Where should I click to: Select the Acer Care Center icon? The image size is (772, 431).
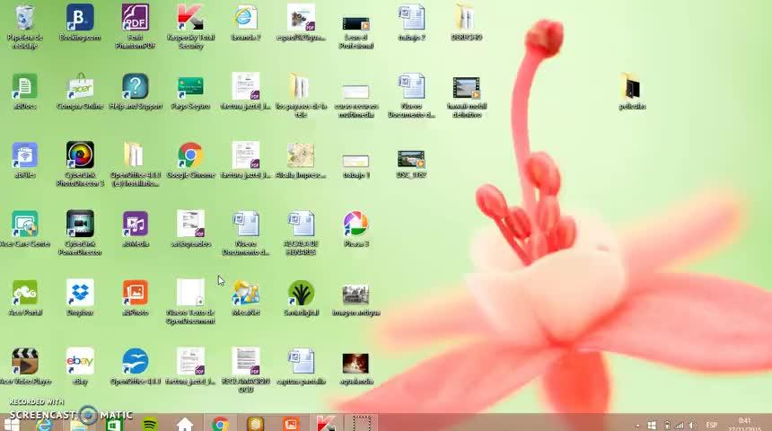tap(25, 224)
